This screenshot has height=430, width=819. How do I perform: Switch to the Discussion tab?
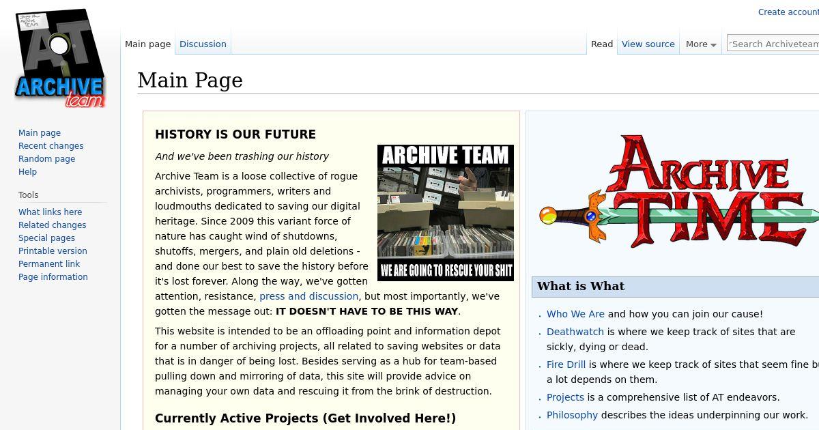click(203, 44)
